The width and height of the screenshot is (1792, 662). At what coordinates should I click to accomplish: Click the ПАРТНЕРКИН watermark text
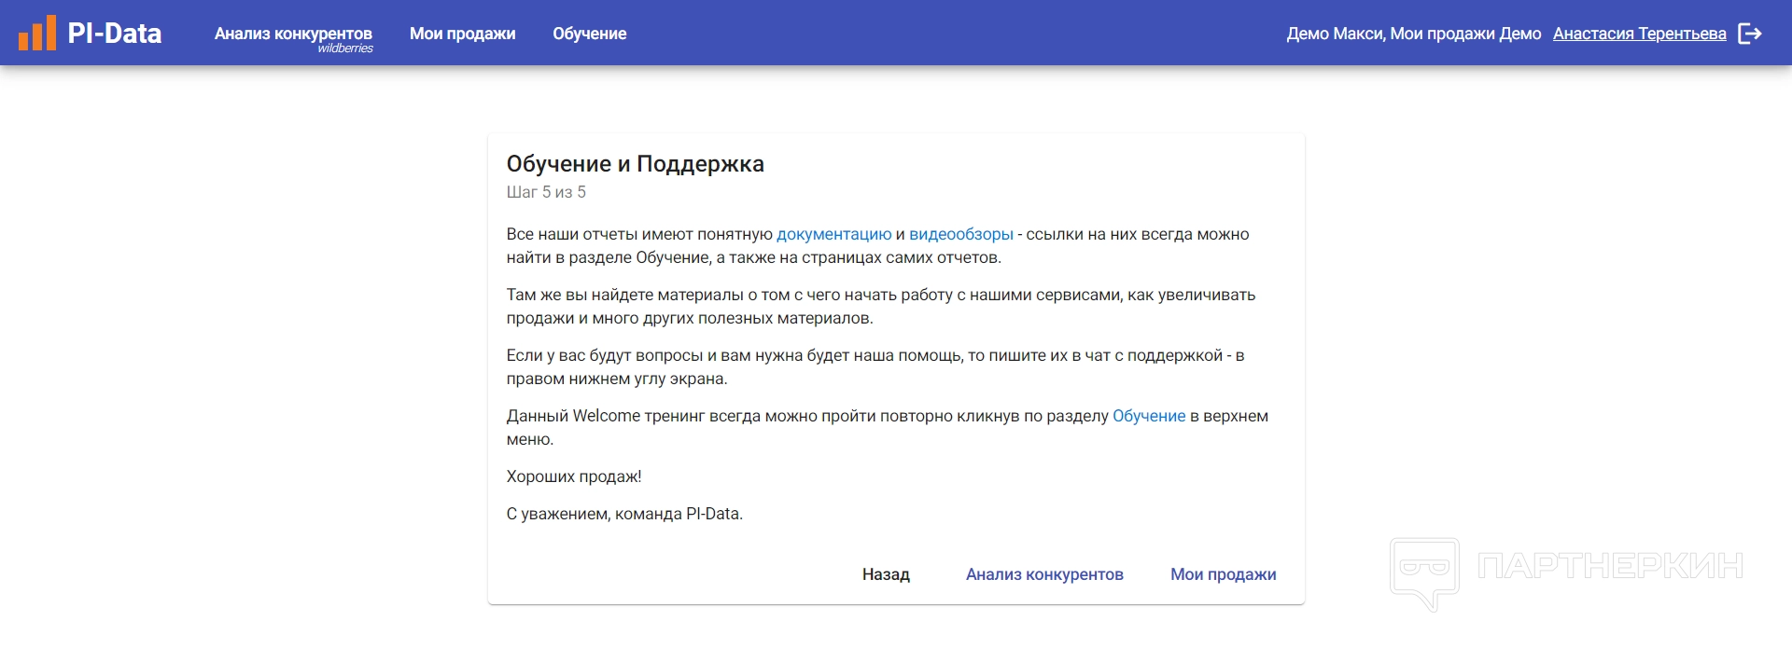[x=1610, y=566]
